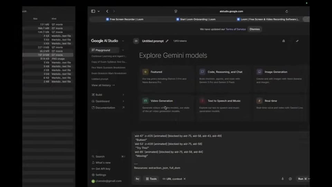
Task: Remove the URL context chip
Action: pos(185,179)
